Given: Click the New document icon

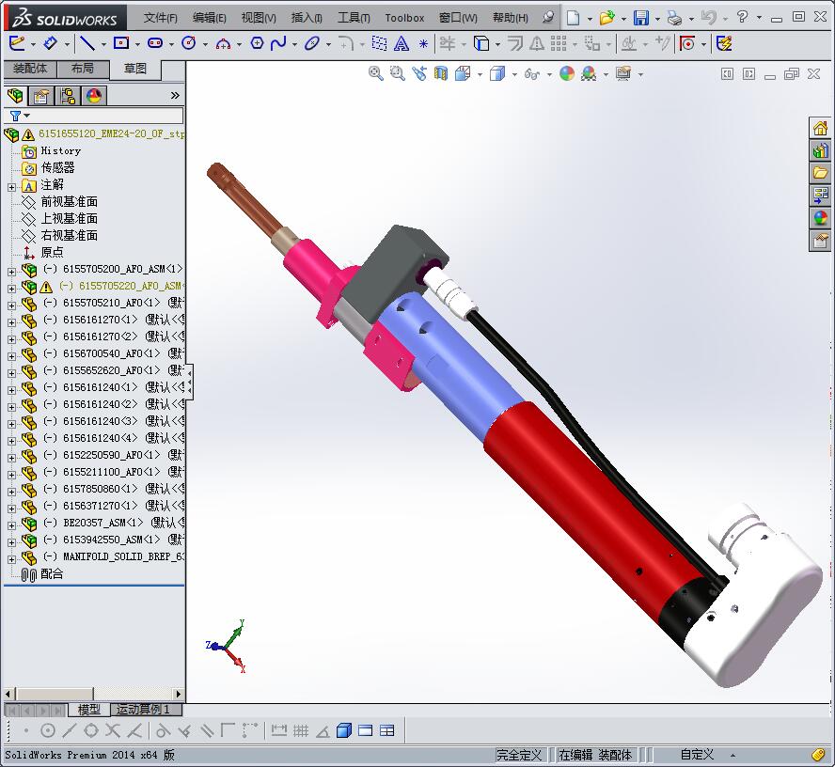Looking at the screenshot, I should (x=573, y=18).
